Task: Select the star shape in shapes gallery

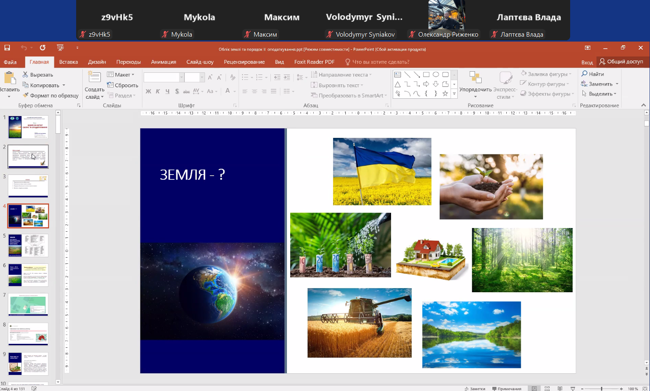Action: pos(445,93)
